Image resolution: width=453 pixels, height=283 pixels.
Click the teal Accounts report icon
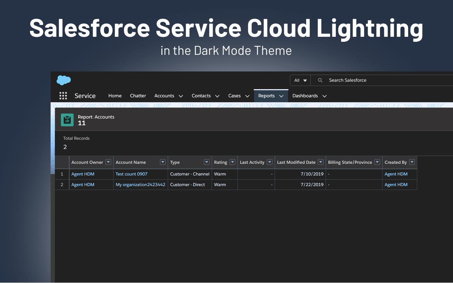pos(67,120)
